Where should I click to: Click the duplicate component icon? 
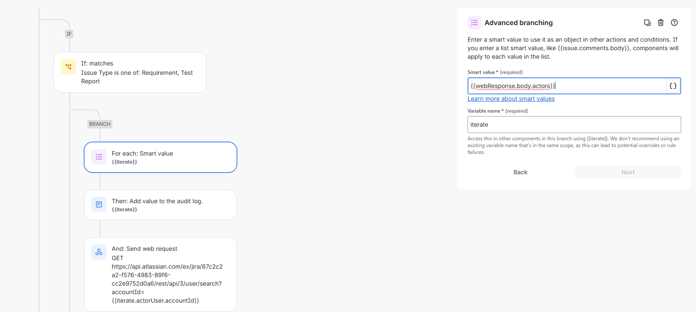tap(647, 23)
